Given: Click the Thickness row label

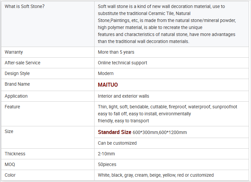Looking at the screenshot, I should tap(15, 154).
